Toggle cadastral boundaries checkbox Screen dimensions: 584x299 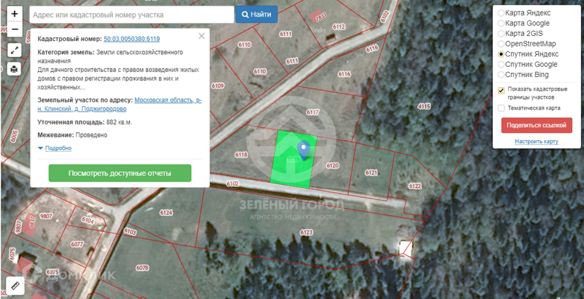501,91
